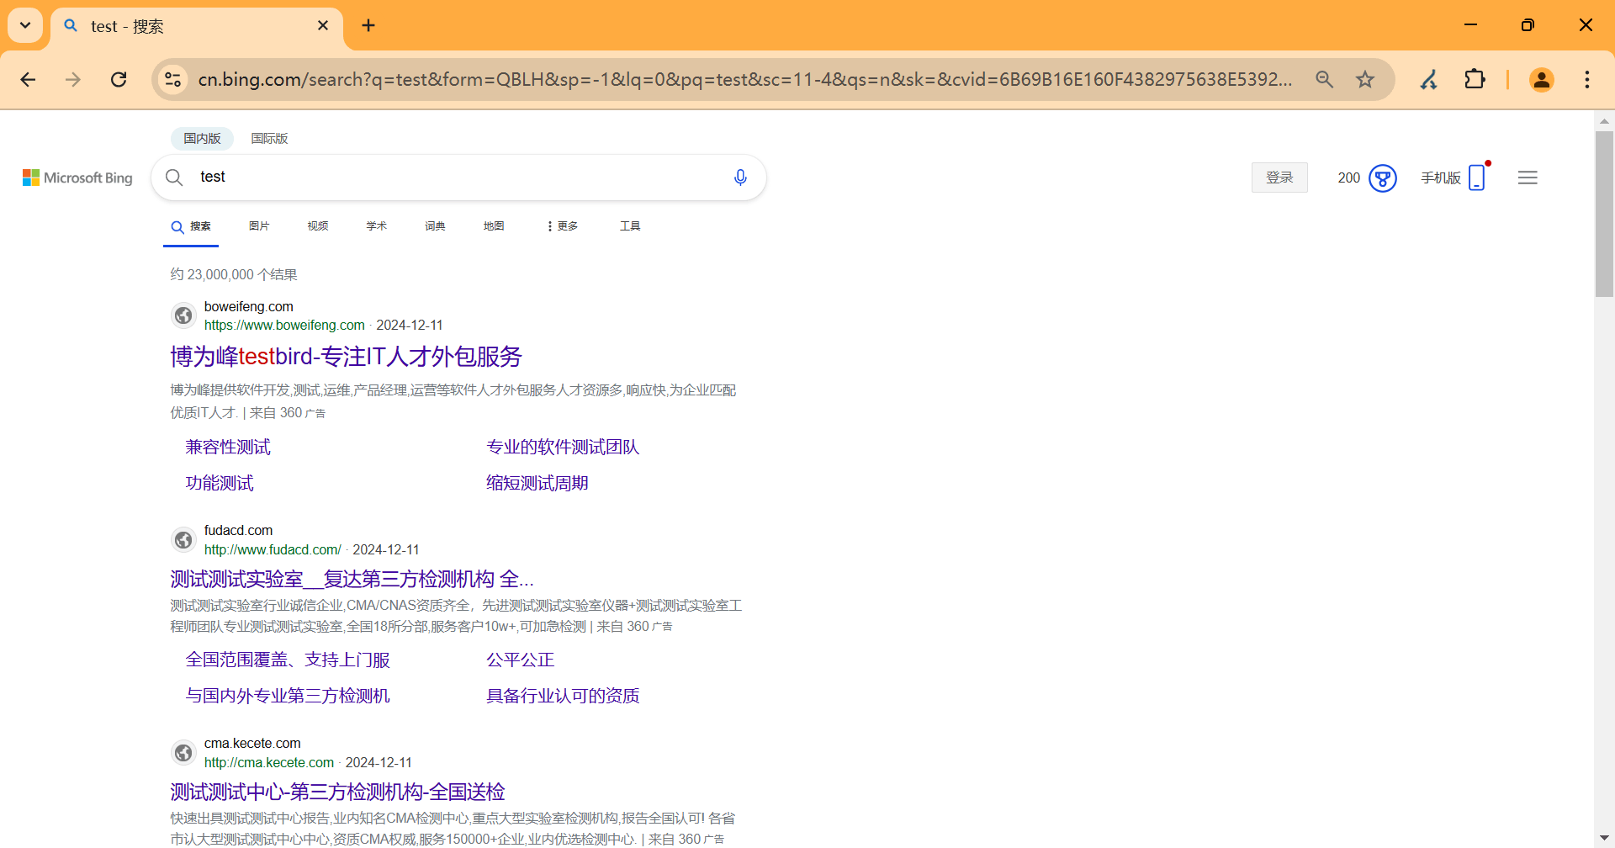Go to the Microsoft Bing home logo

point(77,178)
